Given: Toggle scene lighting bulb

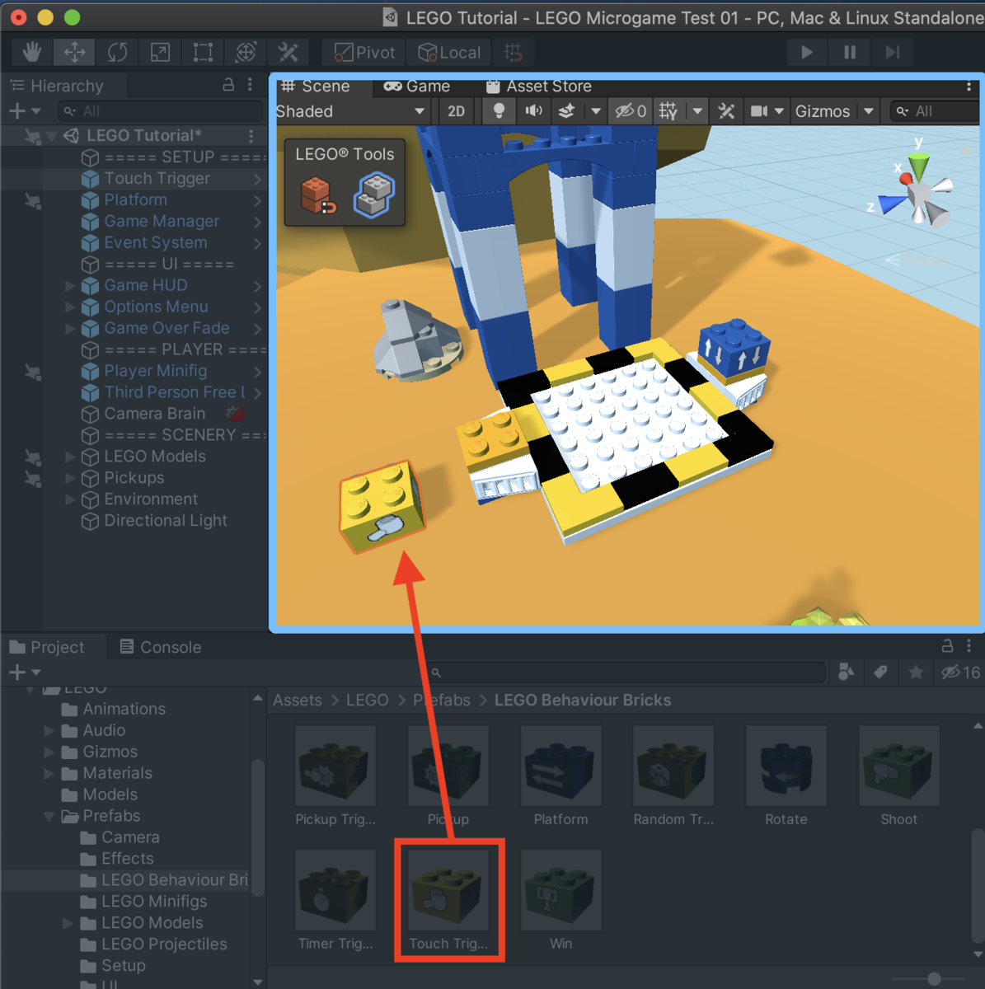Looking at the screenshot, I should (x=499, y=111).
